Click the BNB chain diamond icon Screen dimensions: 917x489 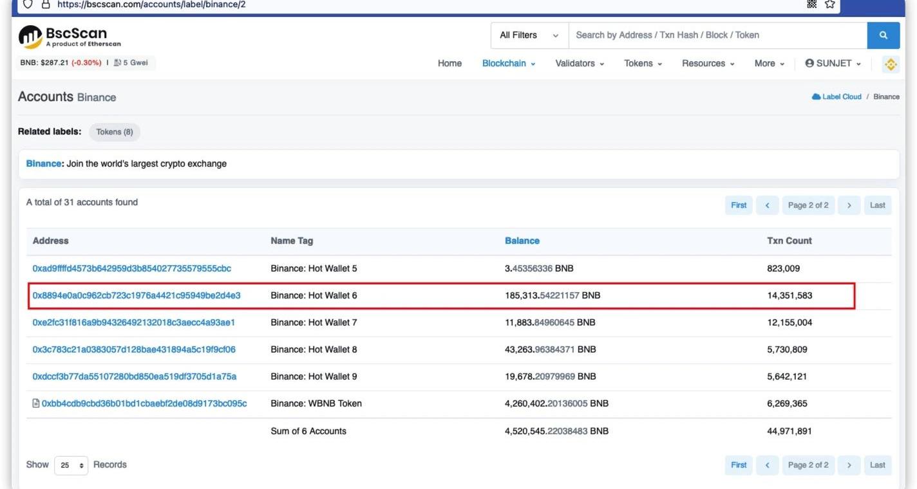click(x=891, y=64)
